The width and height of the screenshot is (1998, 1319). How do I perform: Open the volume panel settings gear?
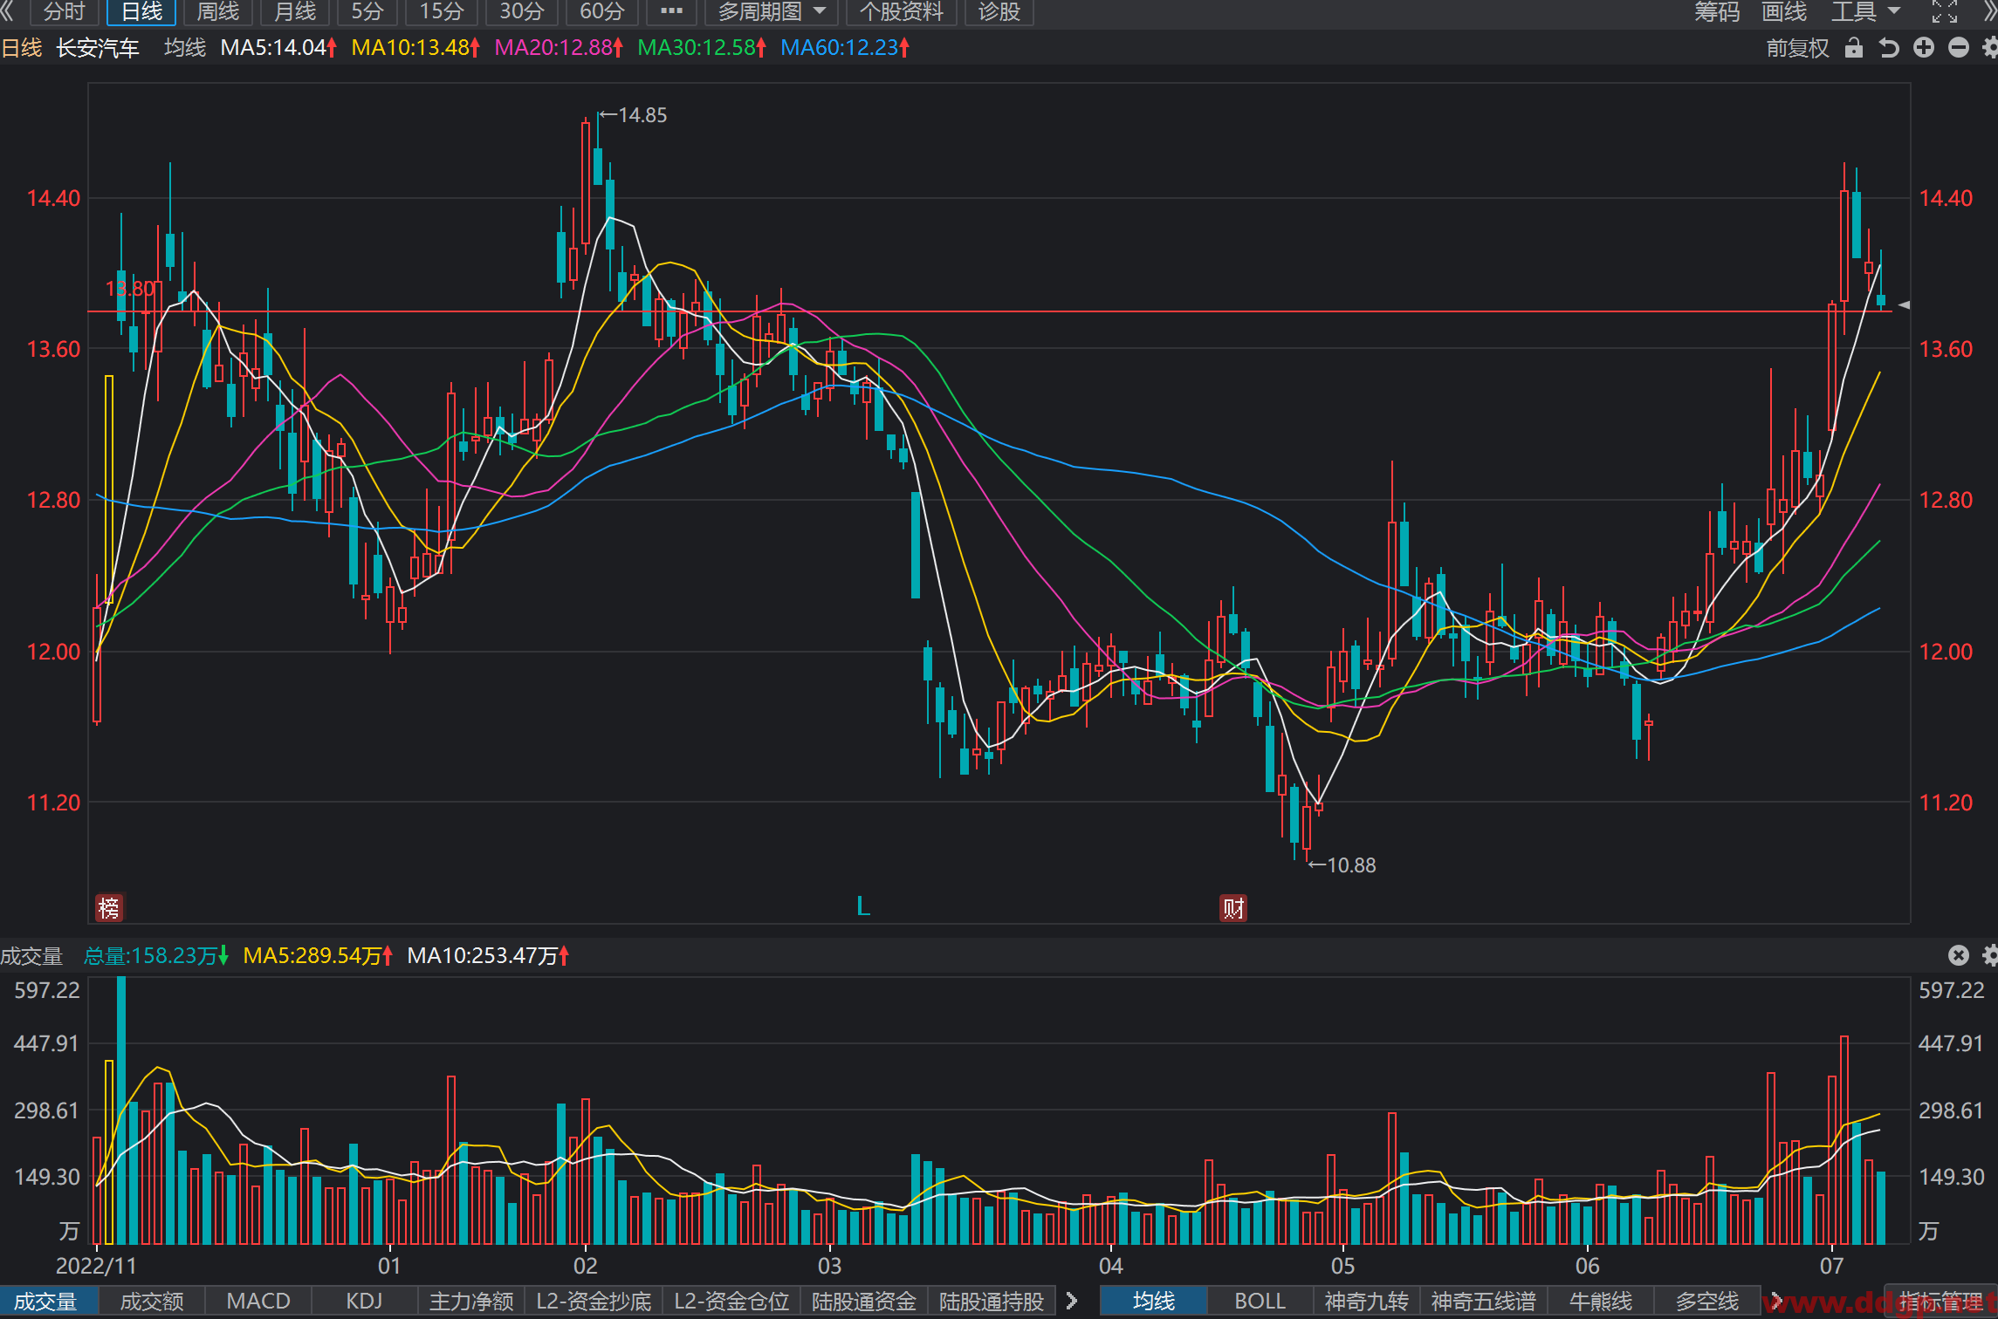tap(1990, 955)
